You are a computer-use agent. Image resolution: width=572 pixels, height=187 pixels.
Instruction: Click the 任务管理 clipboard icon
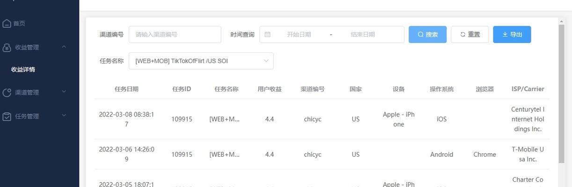point(7,116)
